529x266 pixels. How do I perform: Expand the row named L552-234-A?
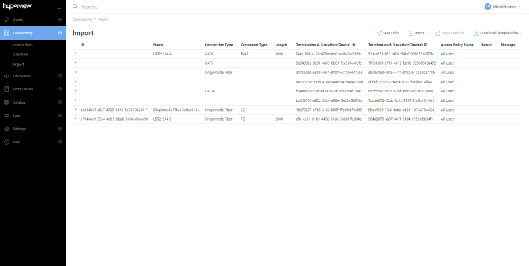pos(75,53)
